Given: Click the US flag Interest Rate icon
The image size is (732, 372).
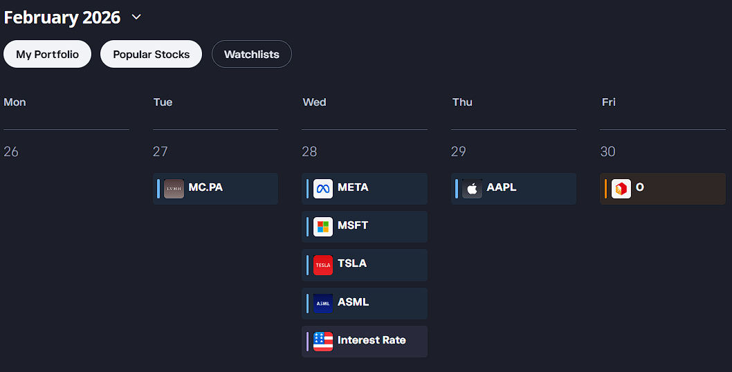Looking at the screenshot, I should [x=323, y=342].
